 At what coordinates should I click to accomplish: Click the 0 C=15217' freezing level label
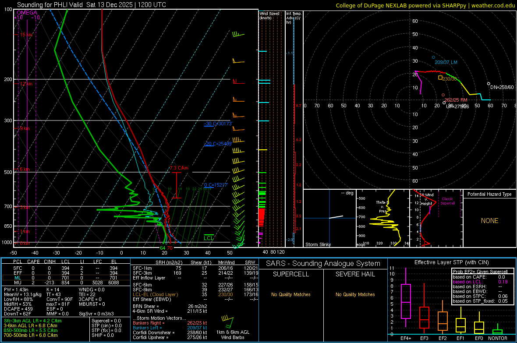pyautogui.click(x=216, y=185)
